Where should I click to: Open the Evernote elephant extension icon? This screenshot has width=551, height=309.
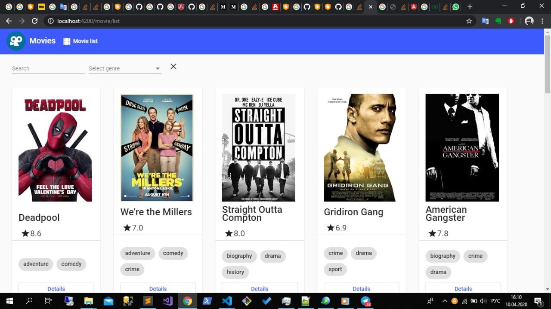[x=498, y=21]
